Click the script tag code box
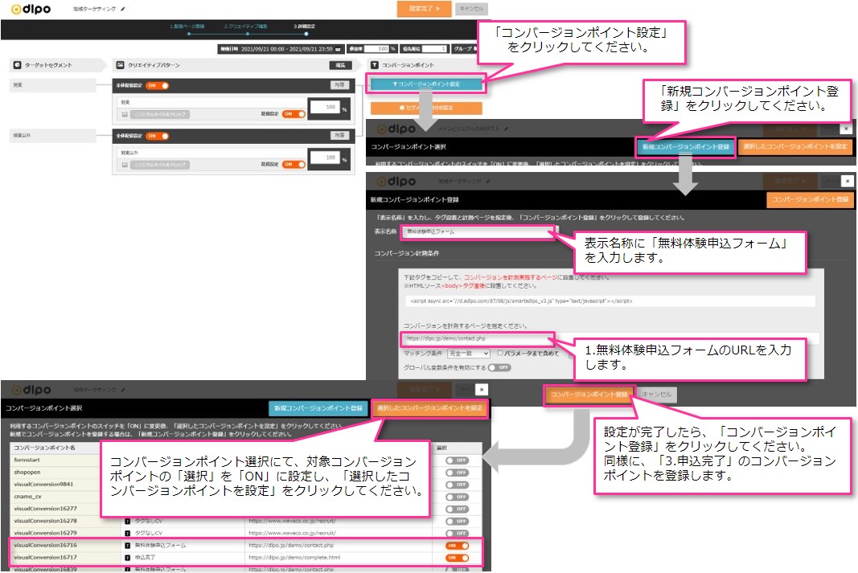The height and width of the screenshot is (573, 858). 610,301
